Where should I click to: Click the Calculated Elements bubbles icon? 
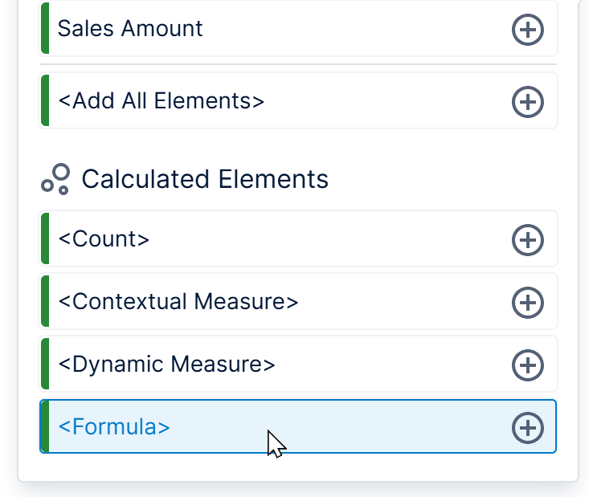(56, 178)
